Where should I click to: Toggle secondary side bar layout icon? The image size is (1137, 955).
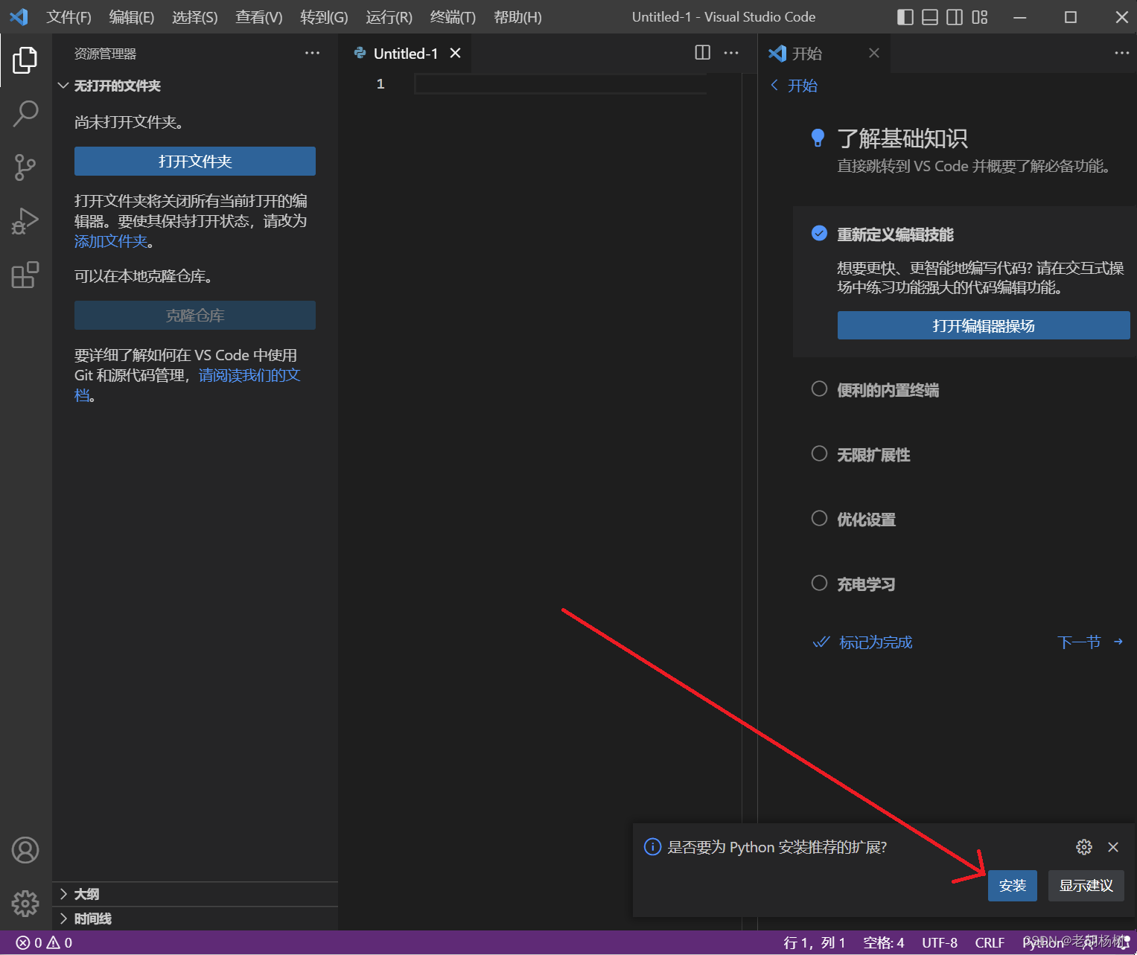click(955, 17)
